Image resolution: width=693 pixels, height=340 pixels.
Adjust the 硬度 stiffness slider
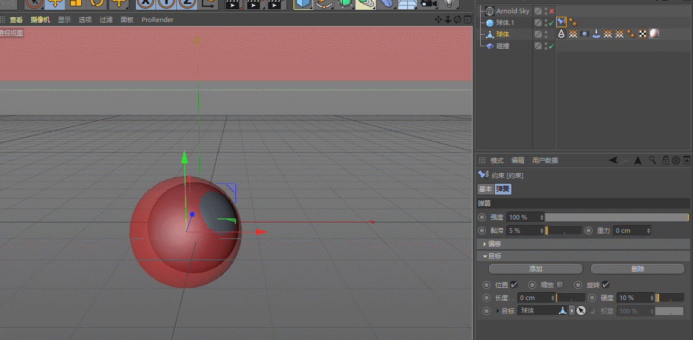(669, 298)
